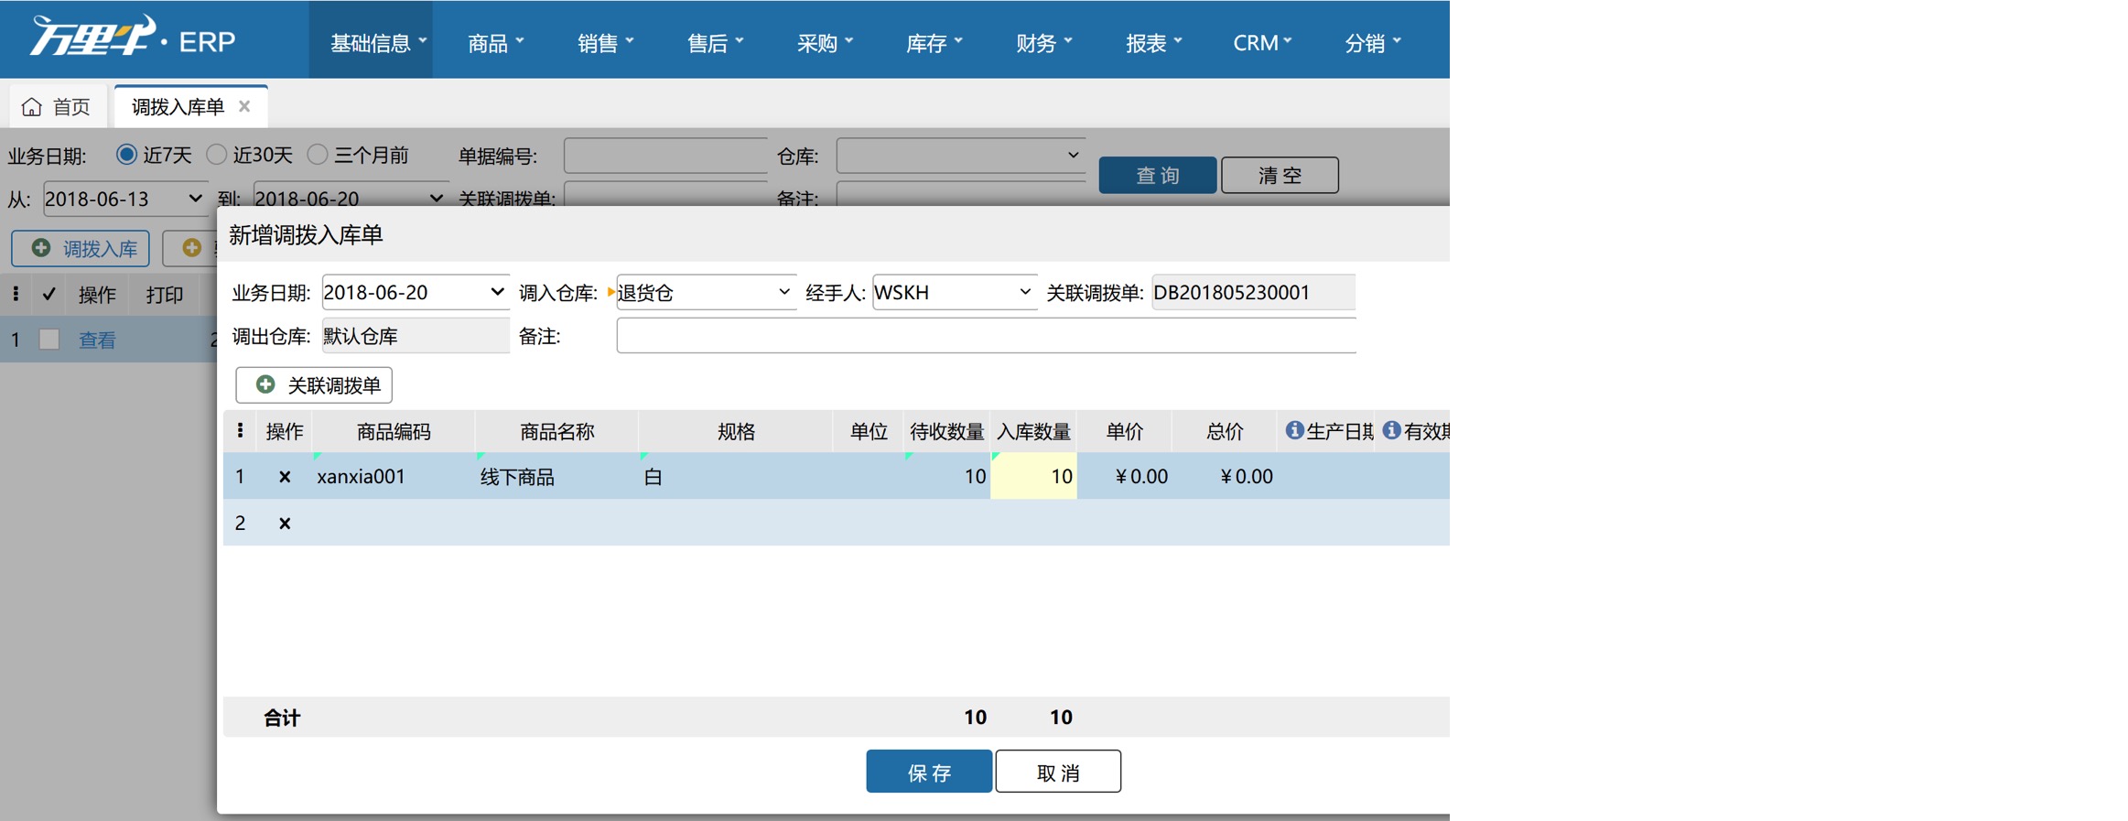Click the 待收数量 cell in row 1
The height and width of the screenshot is (821, 2128).
(x=946, y=476)
